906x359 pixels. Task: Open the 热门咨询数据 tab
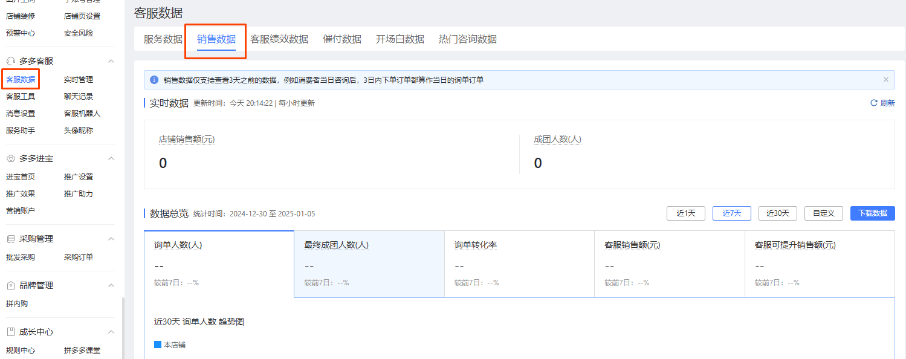pyautogui.click(x=468, y=39)
